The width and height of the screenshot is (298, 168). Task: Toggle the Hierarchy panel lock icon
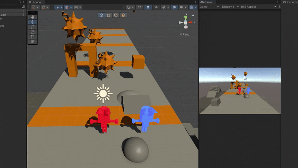click(19, 2)
